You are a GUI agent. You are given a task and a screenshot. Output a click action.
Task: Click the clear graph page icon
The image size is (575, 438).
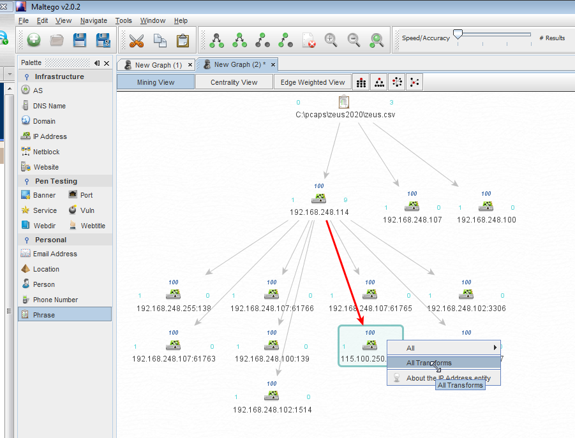(x=308, y=40)
